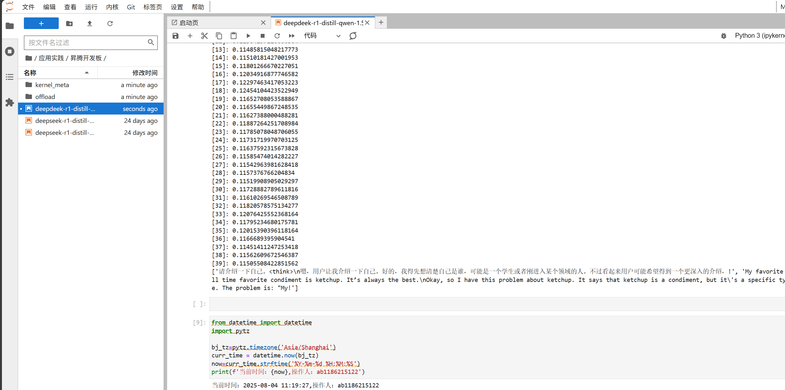Cut the selected cell with the scissors icon

(204, 36)
